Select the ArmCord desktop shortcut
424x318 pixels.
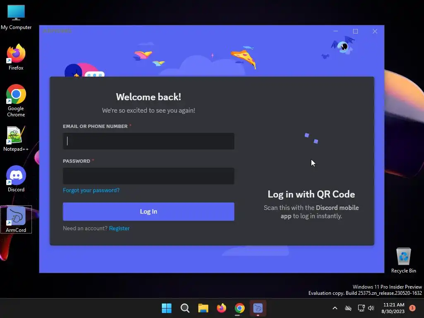click(16, 219)
